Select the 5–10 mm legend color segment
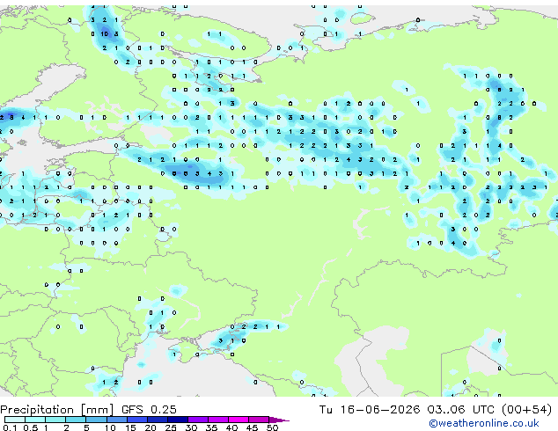This screenshot has width=558, height=431. 96,420
